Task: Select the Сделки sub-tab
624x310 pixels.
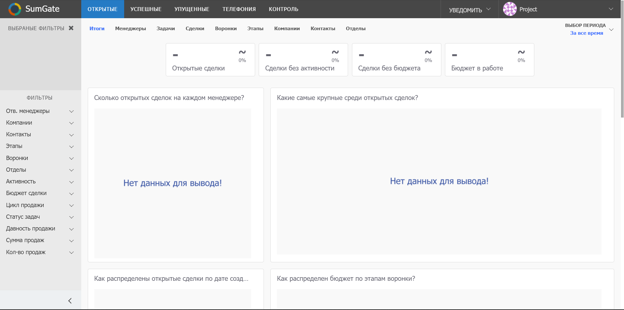Action: [x=195, y=29]
